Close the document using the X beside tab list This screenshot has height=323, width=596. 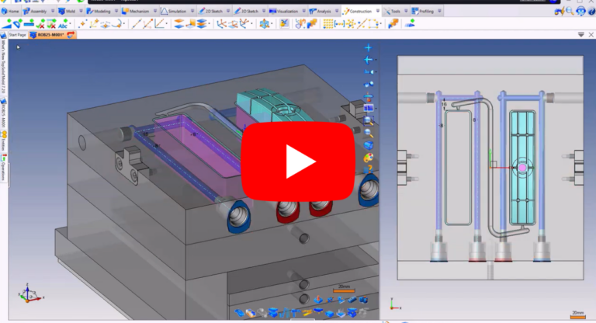591,35
